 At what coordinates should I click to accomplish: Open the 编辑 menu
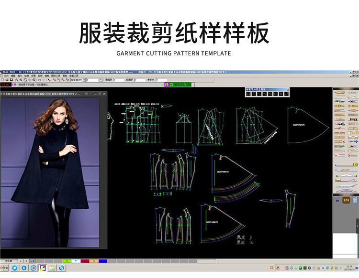point(13,75)
